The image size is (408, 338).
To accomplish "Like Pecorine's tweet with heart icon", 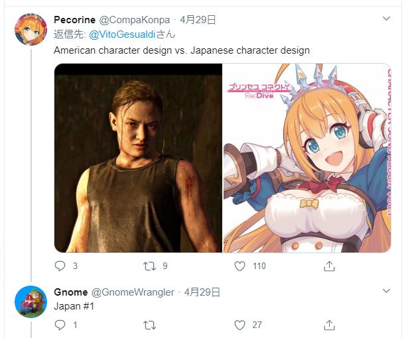I will tap(239, 266).
